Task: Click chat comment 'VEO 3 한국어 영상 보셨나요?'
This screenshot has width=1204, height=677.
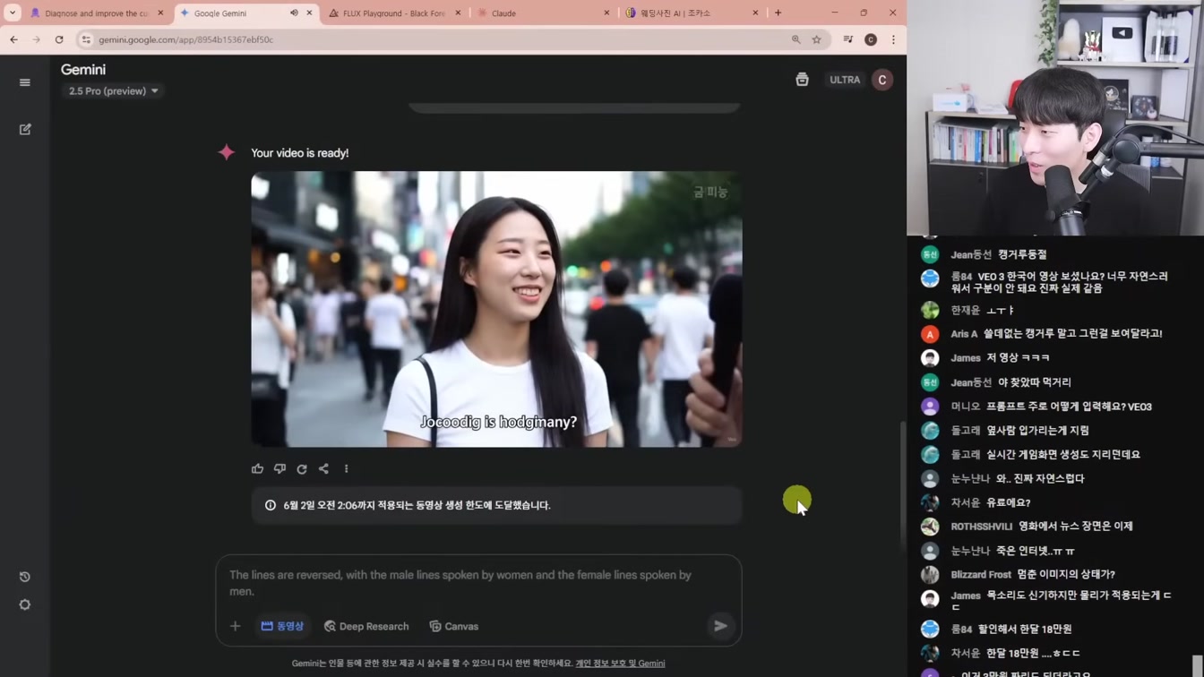Action: click(x=1072, y=282)
